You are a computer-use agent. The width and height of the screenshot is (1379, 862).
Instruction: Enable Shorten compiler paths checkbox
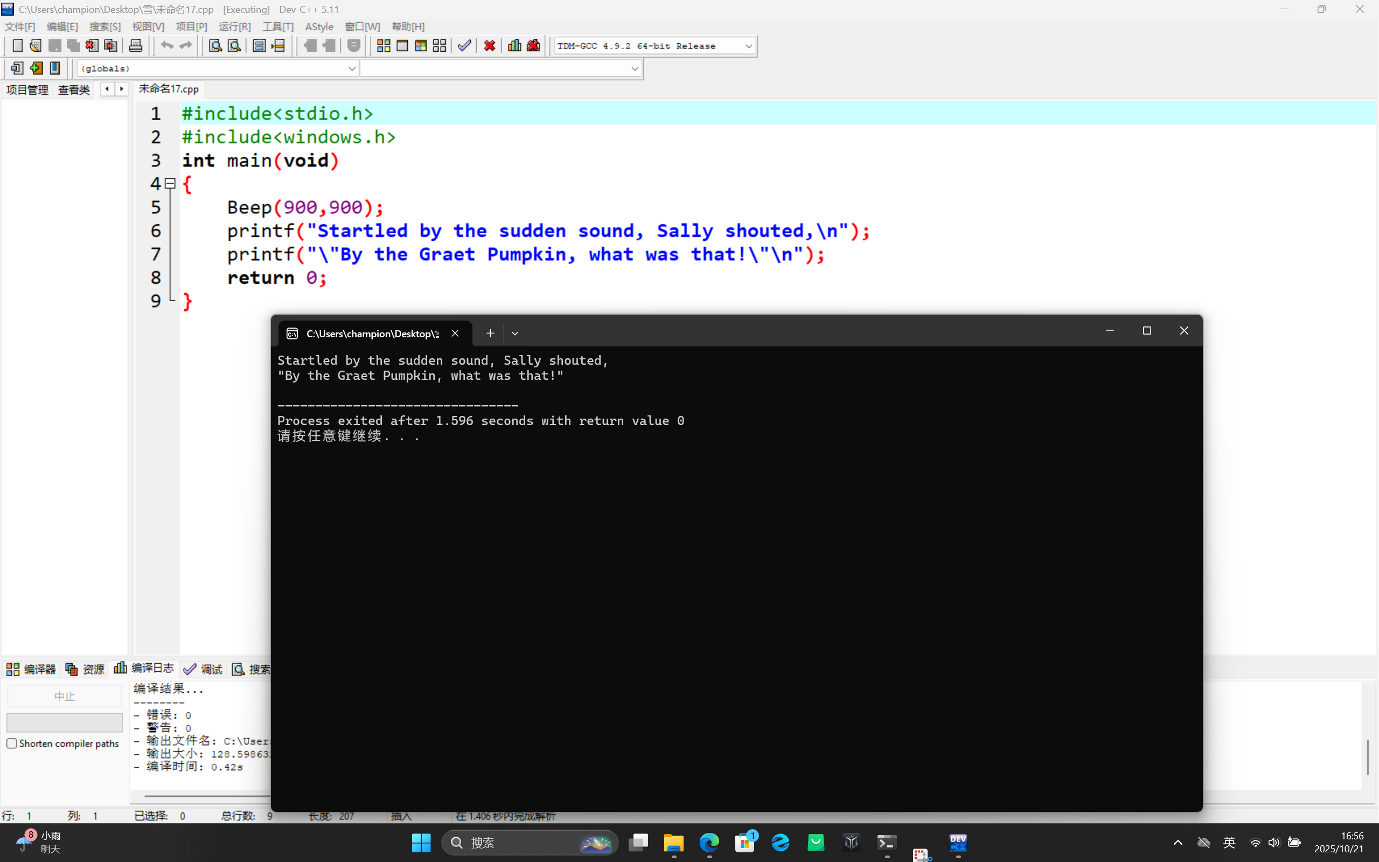click(12, 743)
